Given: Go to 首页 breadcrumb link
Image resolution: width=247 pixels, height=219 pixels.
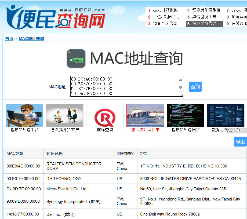Looking at the screenshot, I should coord(9,39).
